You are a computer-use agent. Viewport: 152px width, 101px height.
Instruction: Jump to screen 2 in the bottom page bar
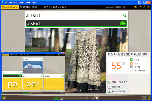58,98
